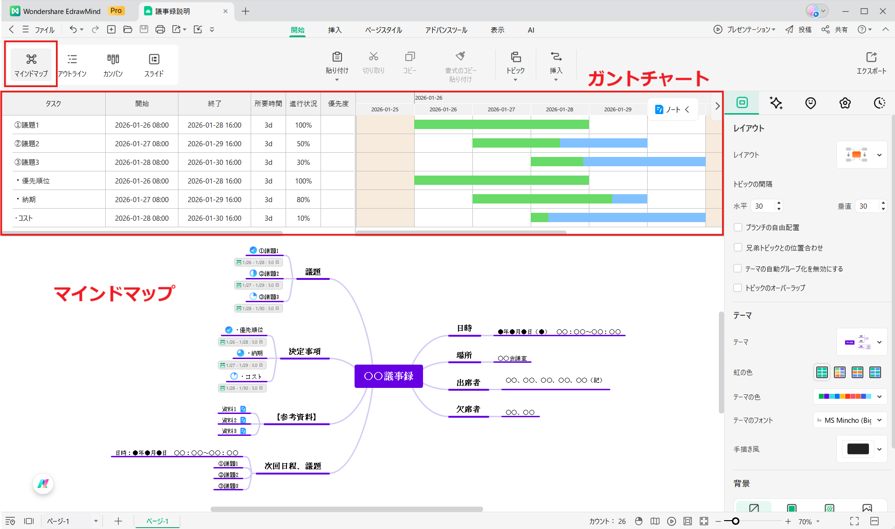Select the マインドマップ view icon
Viewport: 895px width, 529px height.
coord(31,64)
